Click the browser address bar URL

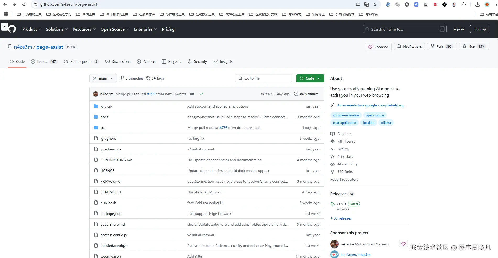69,4
